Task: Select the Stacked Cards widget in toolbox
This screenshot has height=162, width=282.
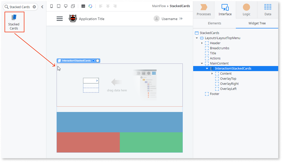Action: (x=14, y=22)
